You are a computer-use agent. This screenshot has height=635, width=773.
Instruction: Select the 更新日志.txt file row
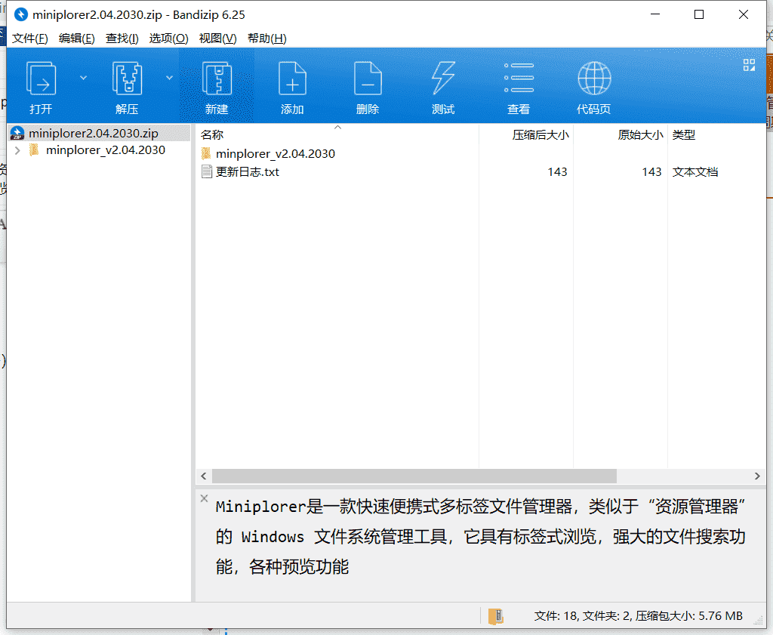click(247, 172)
